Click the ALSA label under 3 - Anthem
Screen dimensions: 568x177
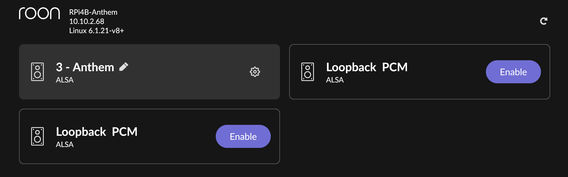[x=65, y=80]
